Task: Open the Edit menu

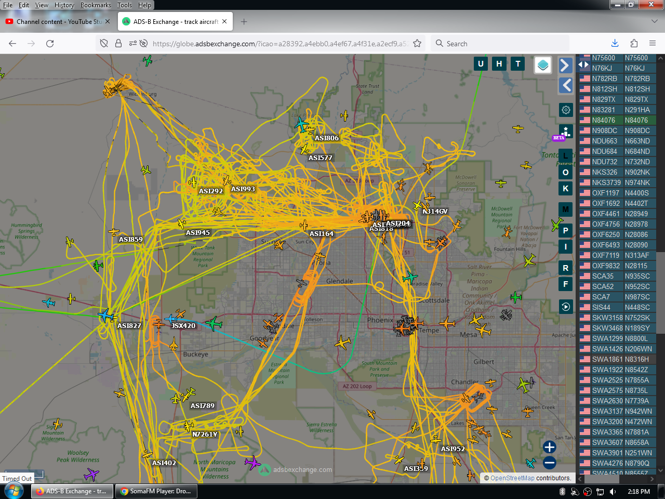Action: 24,5
